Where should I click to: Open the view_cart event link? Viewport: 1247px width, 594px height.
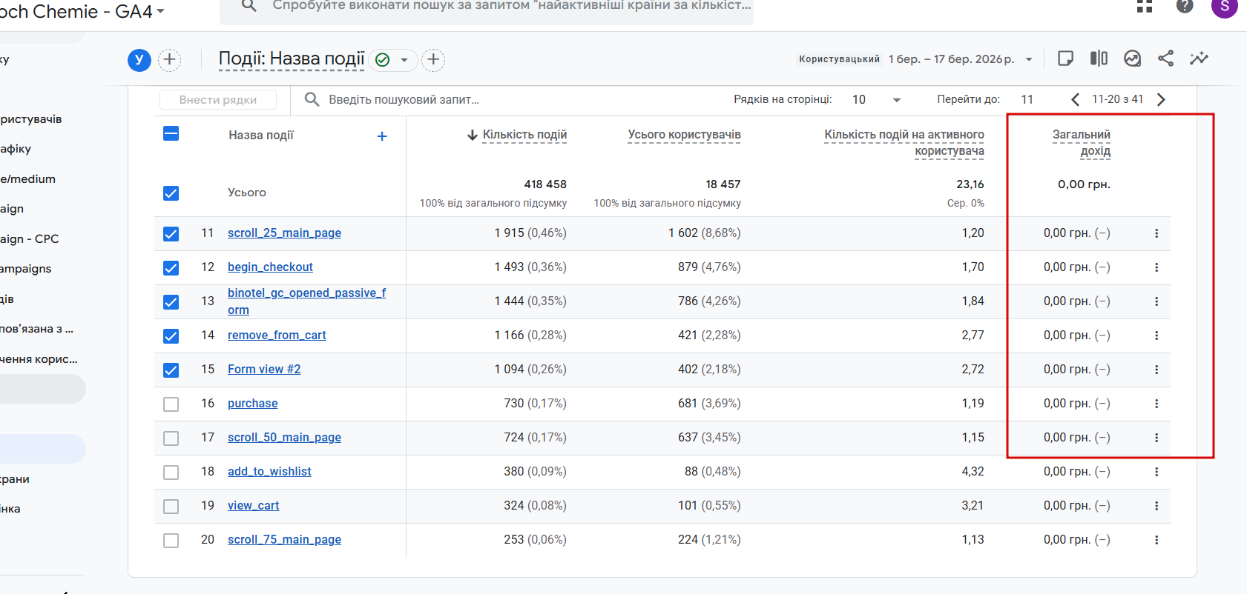253,506
